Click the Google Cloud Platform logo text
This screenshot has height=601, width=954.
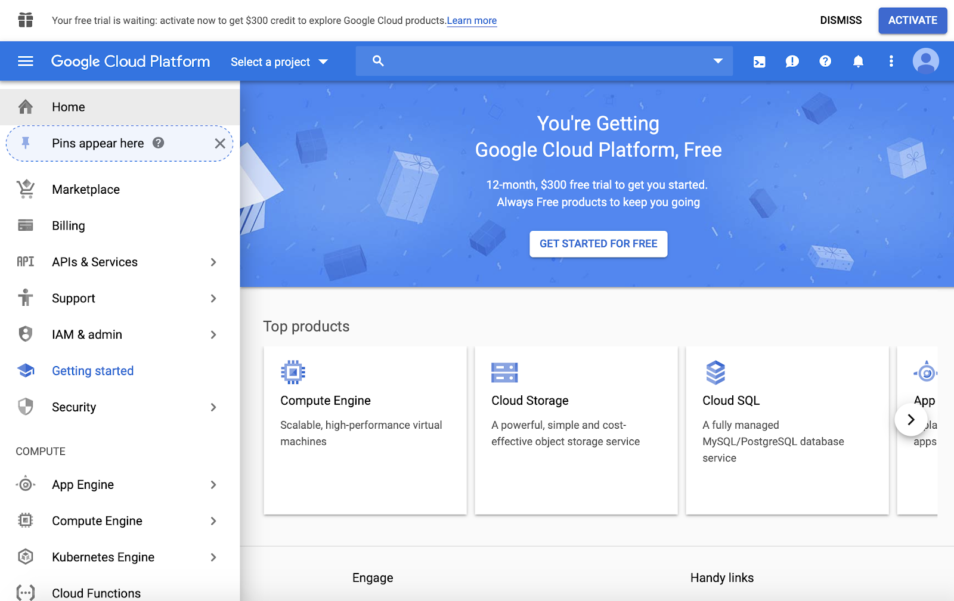coord(131,61)
